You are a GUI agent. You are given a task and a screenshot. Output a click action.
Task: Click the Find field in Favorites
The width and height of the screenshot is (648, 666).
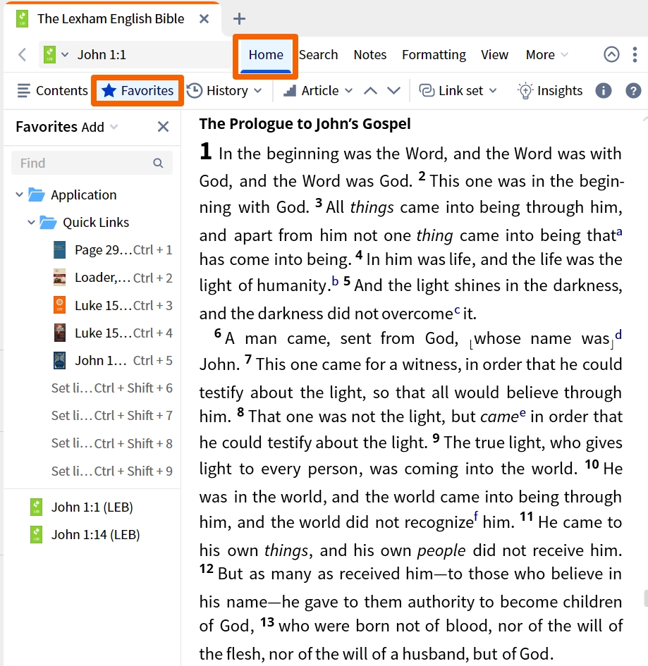pyautogui.click(x=92, y=163)
